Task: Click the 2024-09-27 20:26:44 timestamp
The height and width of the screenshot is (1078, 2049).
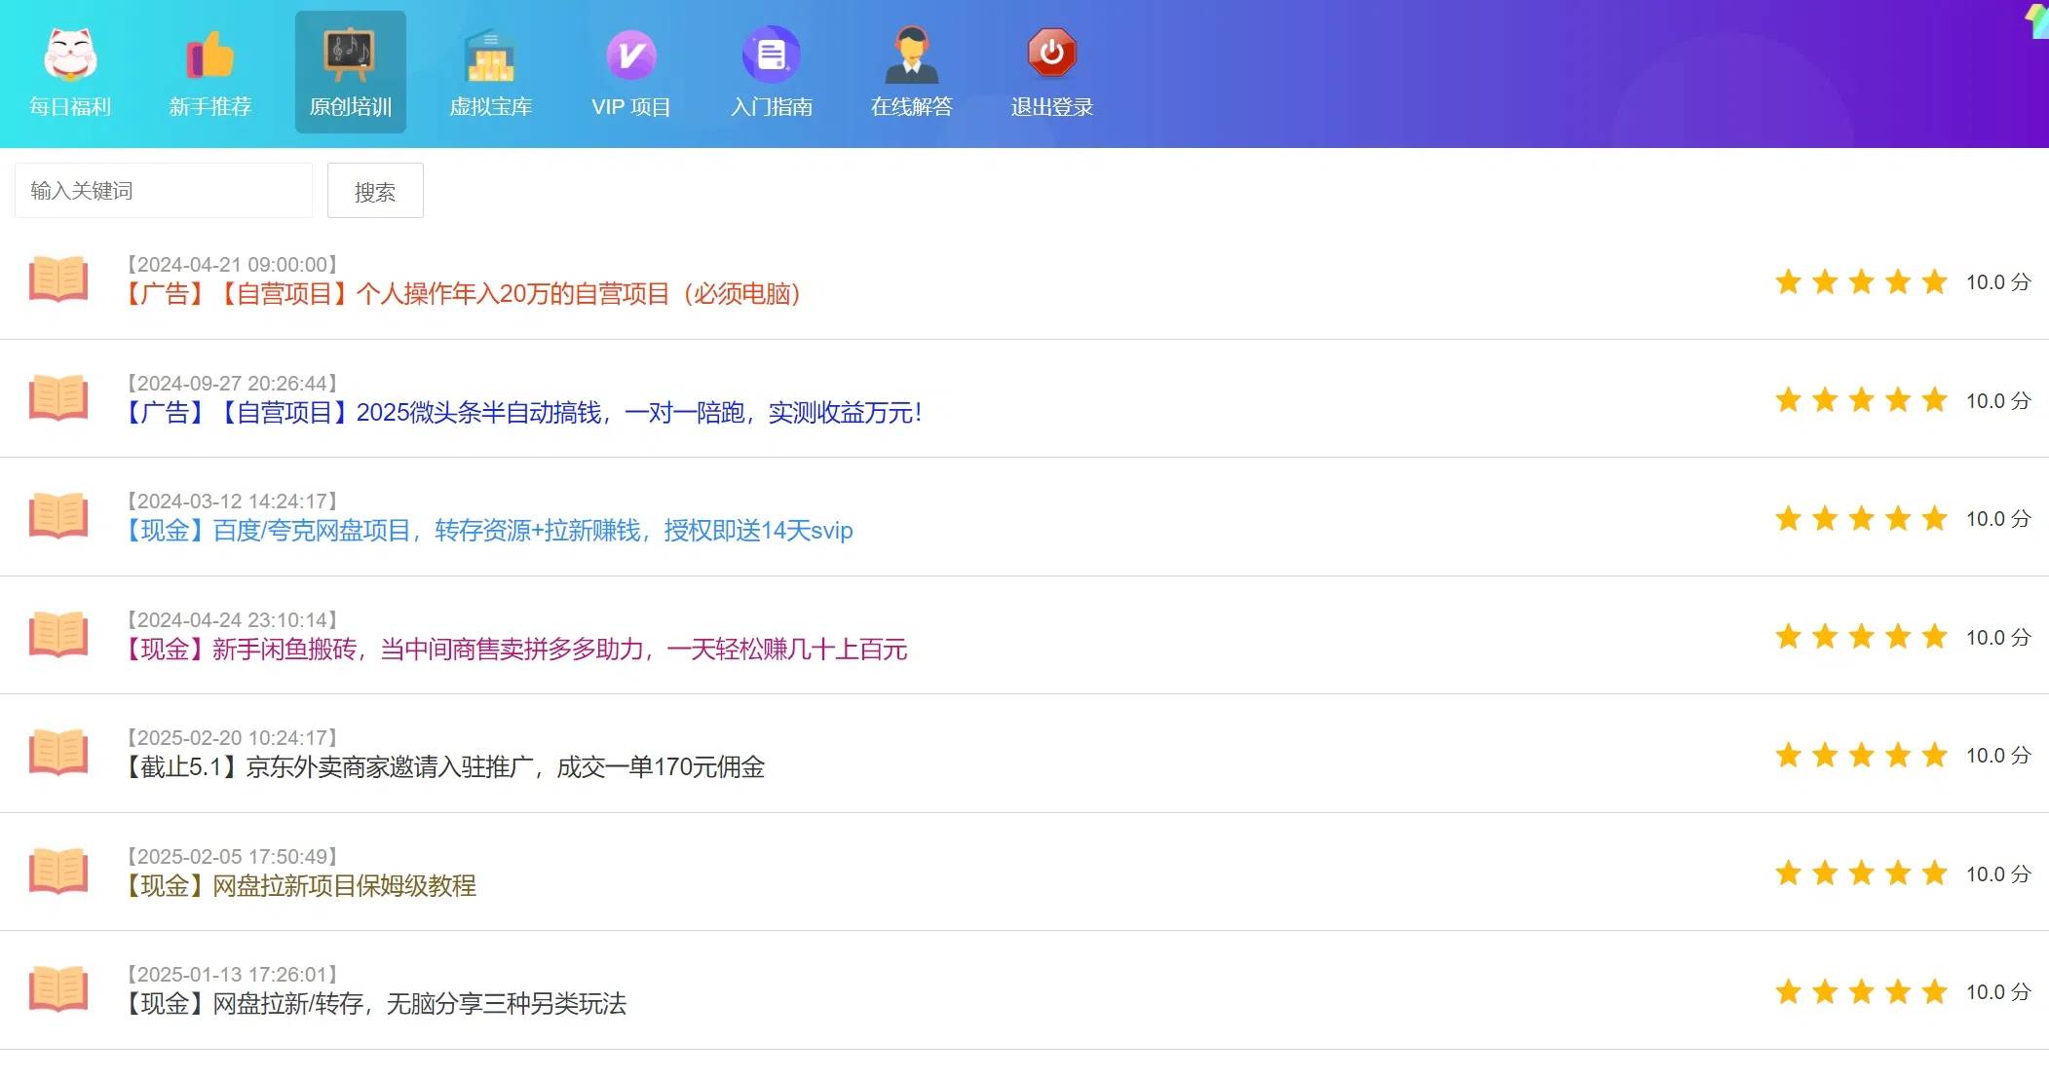Action: pos(232,384)
